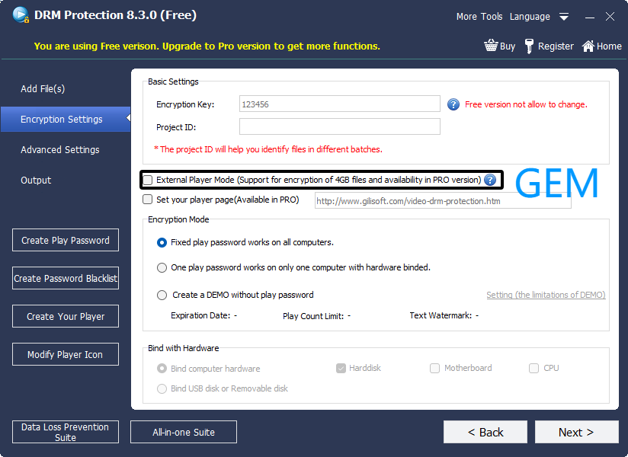Image resolution: width=628 pixels, height=457 pixels.
Task: Enable External Player Mode checkbox
Action: 148,180
